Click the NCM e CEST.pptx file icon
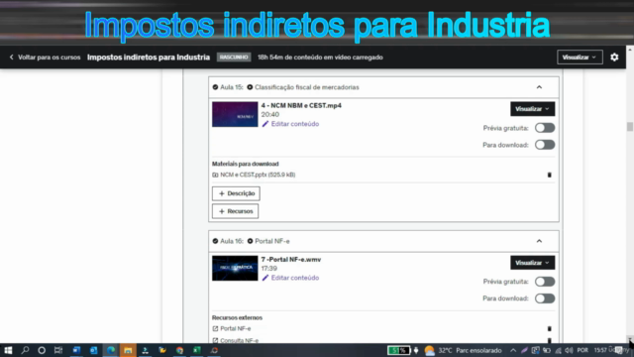Screen dimensions: 634x357 click(x=215, y=175)
